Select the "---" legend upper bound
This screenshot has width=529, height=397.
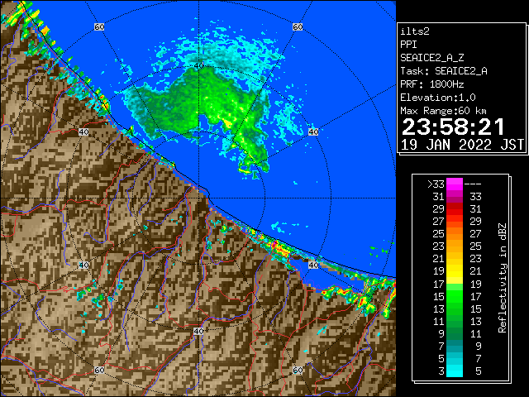[473, 184]
